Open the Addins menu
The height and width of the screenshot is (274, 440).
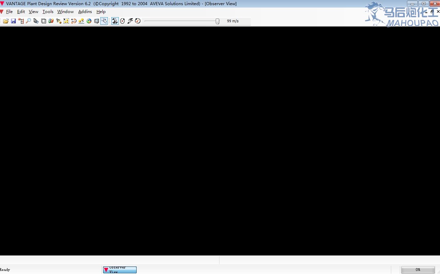85,12
